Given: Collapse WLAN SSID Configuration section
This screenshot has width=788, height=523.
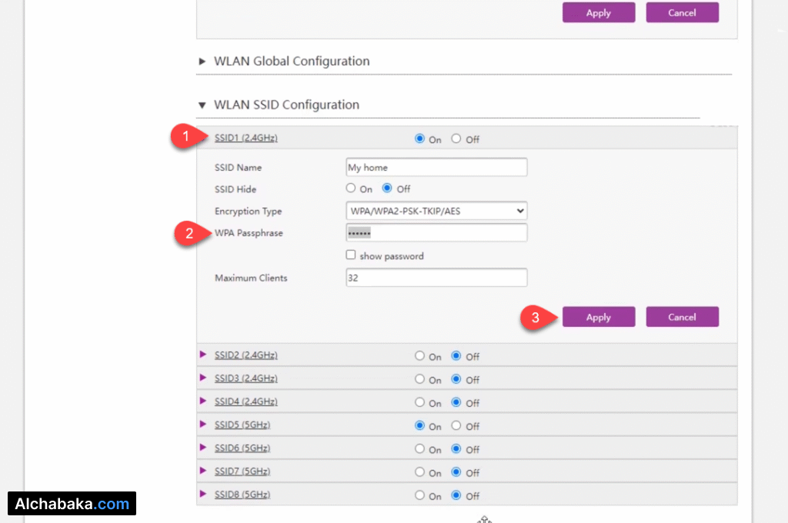Looking at the screenshot, I should 203,105.
